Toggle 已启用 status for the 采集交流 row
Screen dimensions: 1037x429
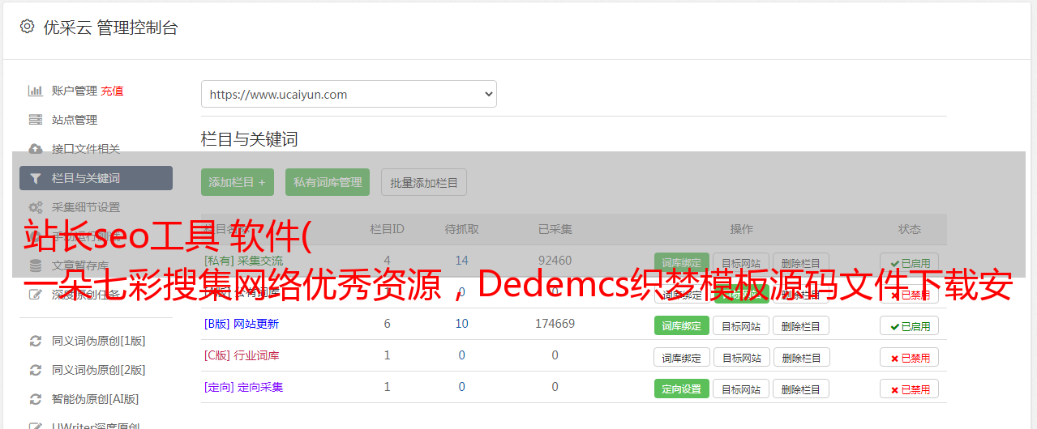pyautogui.click(x=910, y=263)
